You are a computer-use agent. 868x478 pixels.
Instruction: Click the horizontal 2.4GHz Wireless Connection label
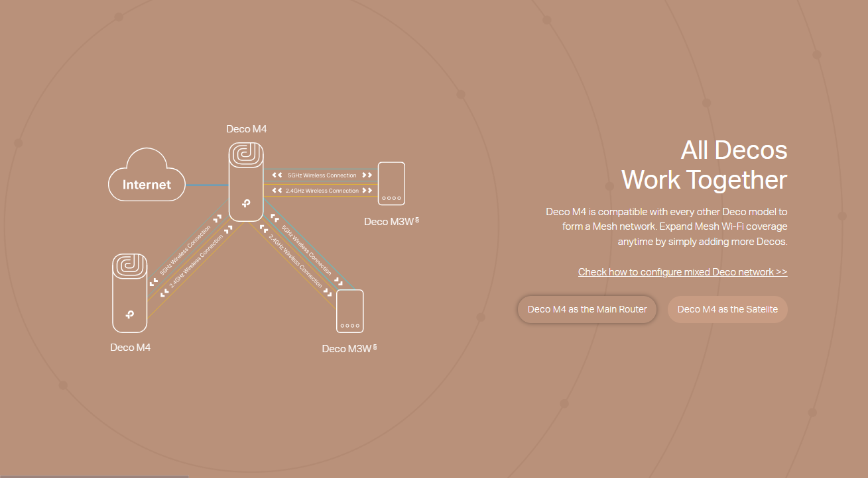(322, 191)
